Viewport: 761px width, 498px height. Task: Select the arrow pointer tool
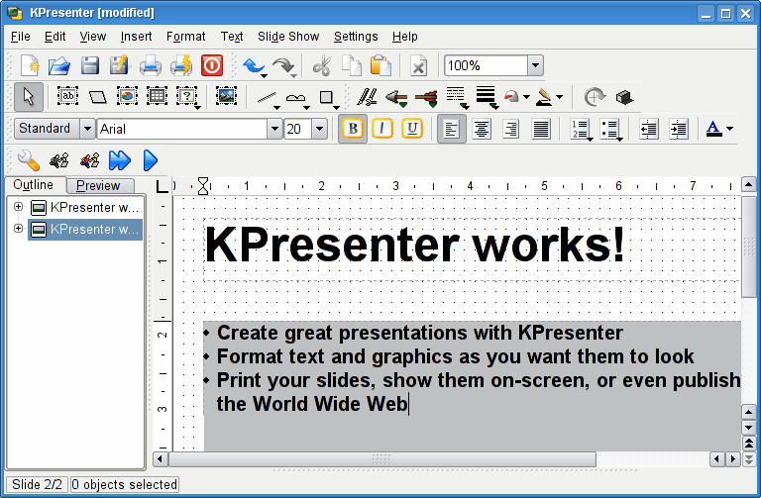29,97
